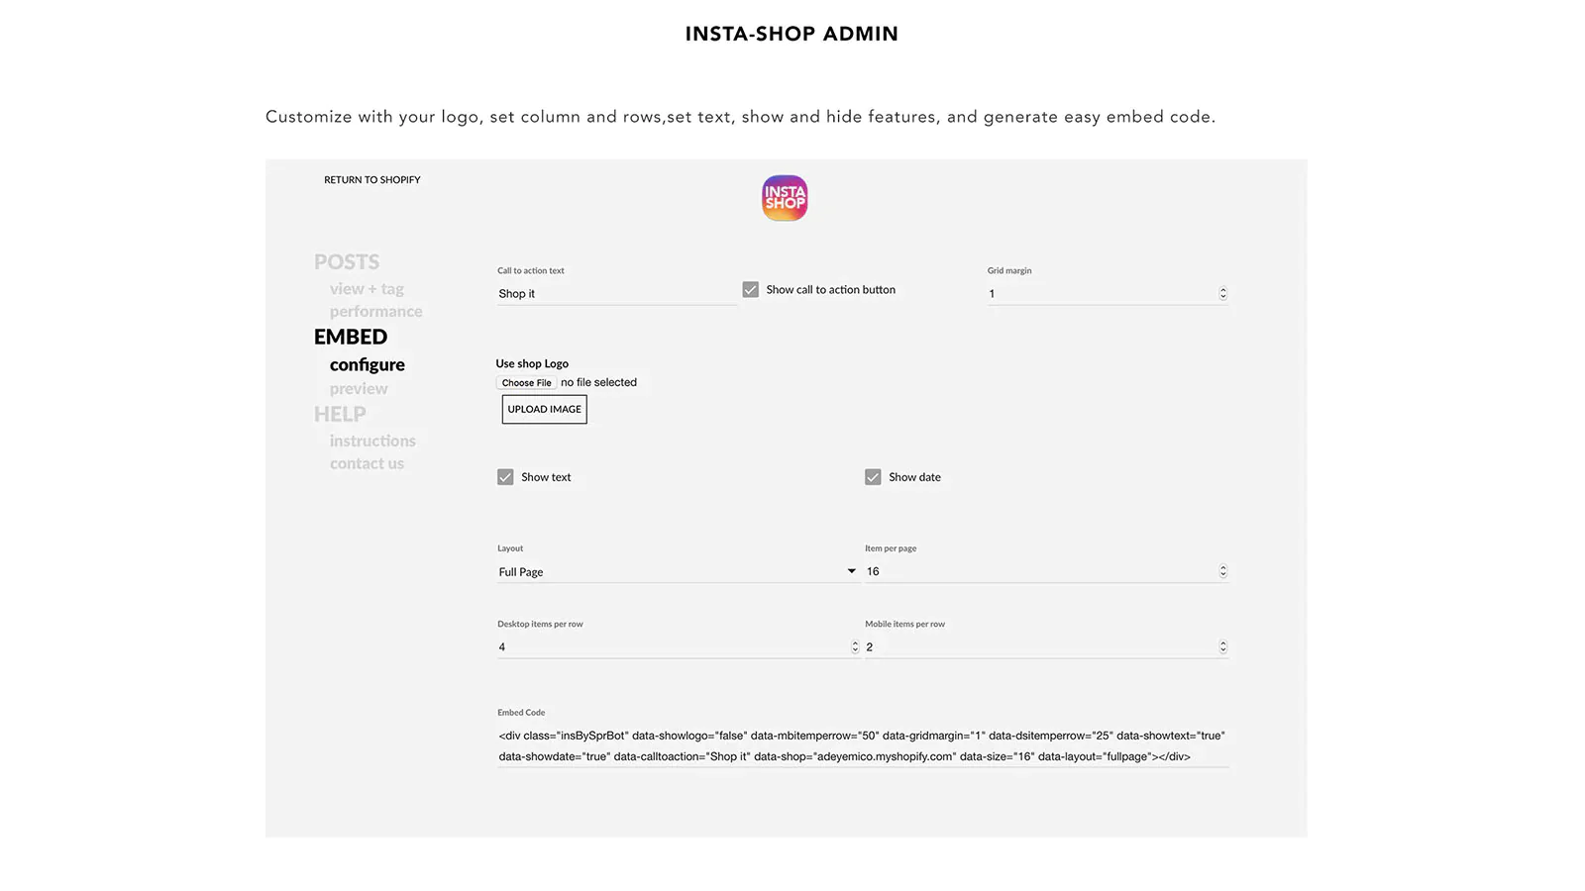Click the Desktop items per row stepper

click(x=855, y=646)
